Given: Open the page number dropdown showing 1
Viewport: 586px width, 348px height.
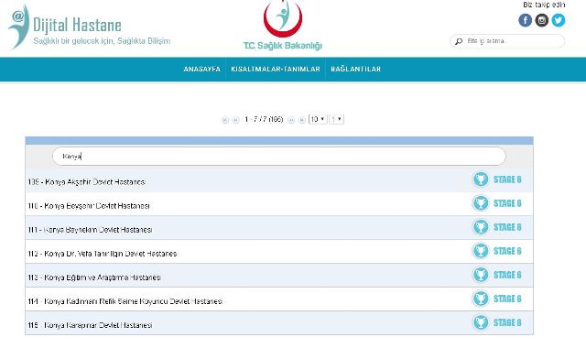Looking at the screenshot, I should [336, 119].
